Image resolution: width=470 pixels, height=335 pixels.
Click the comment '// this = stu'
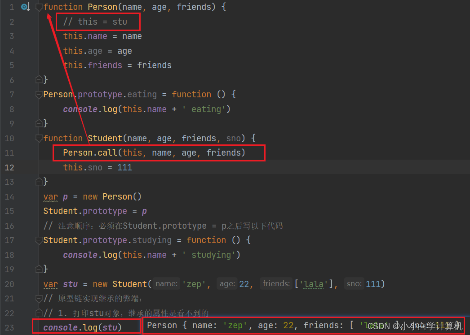click(x=95, y=22)
